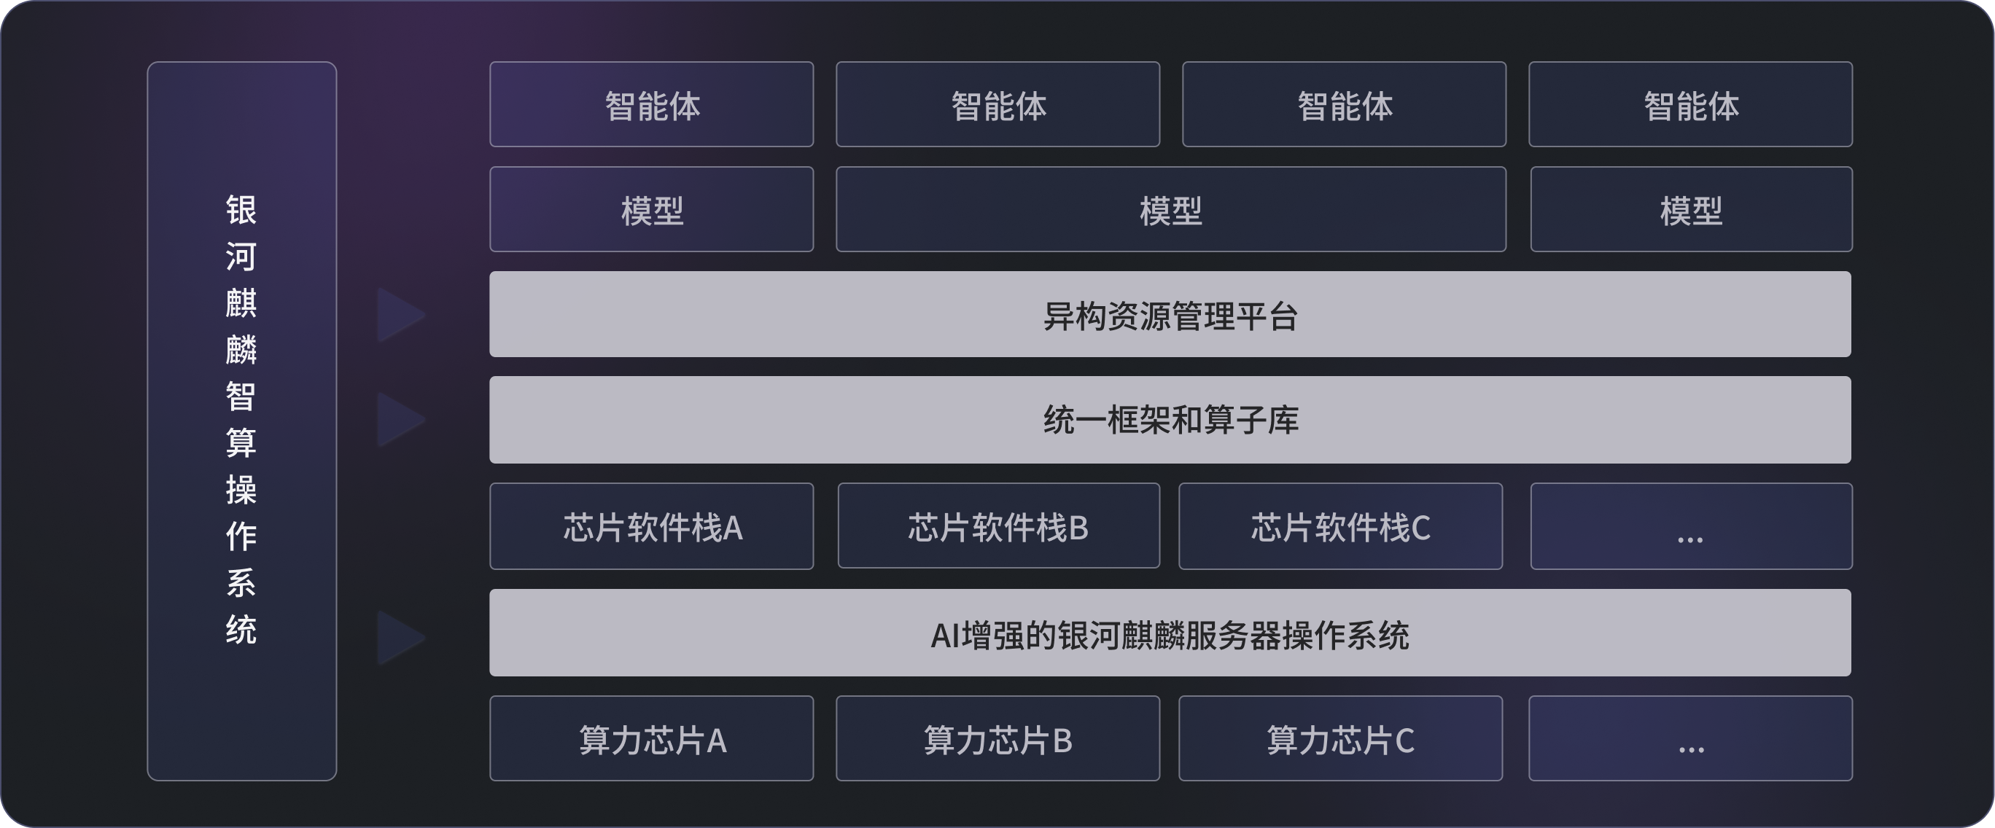Click the rightmost 智能体 box
The height and width of the screenshot is (828, 1995).
pyautogui.click(x=1691, y=104)
